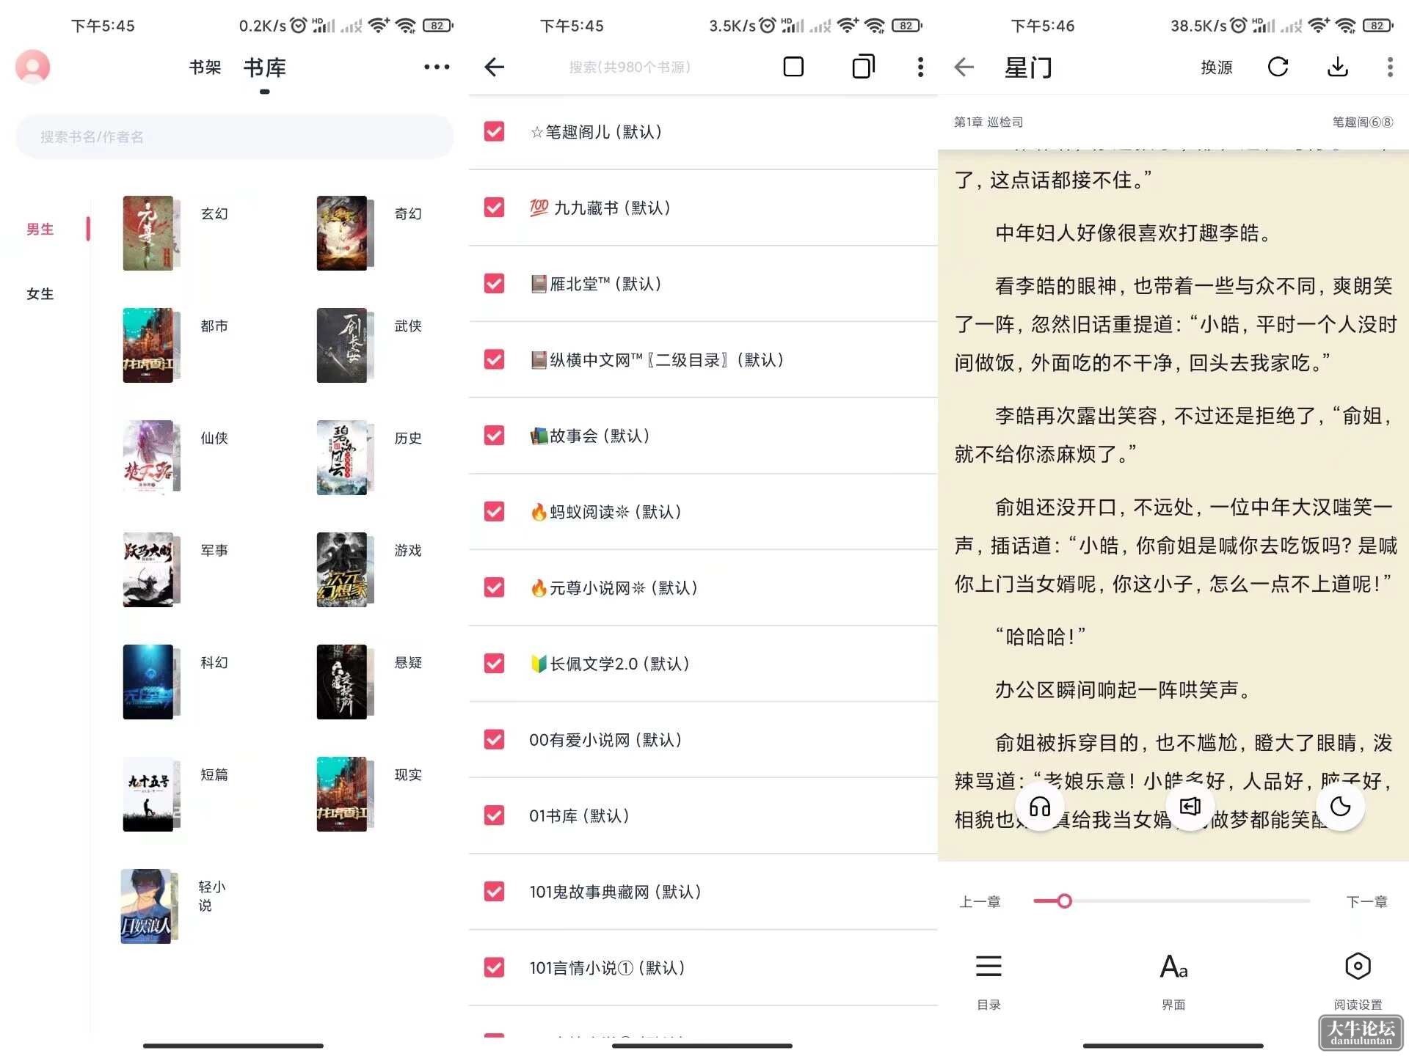Go back from the book source search screen
Image resolution: width=1409 pixels, height=1056 pixels.
(x=495, y=67)
